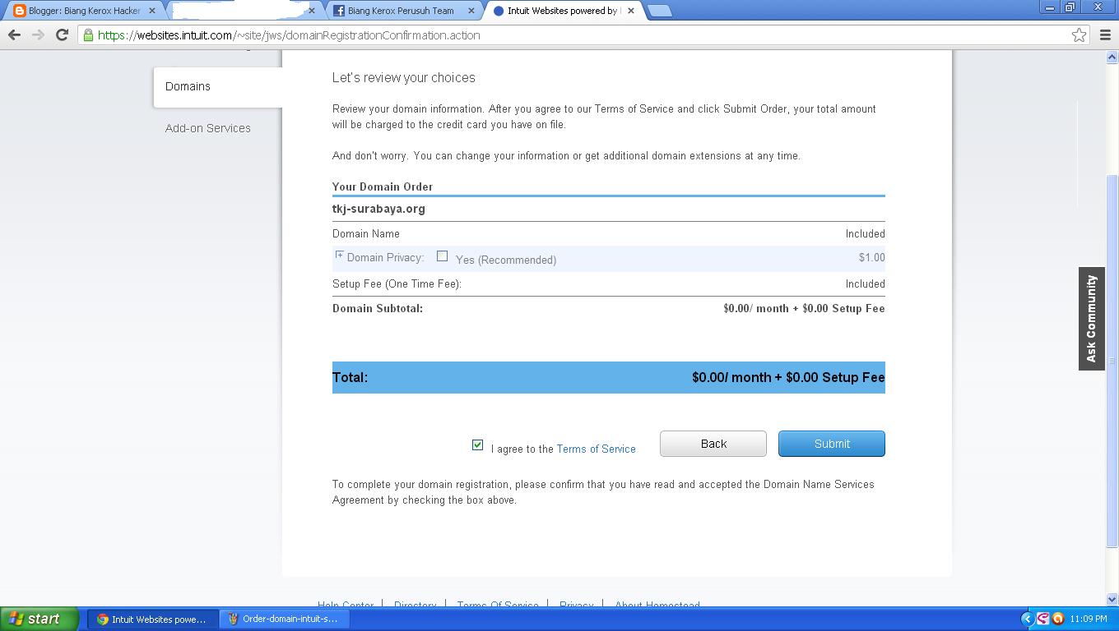Open the Domains sidebar item
The image size is (1119, 631).
[218, 86]
